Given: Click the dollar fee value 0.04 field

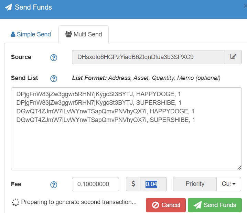Looking at the screenshot, I should 153,184.
